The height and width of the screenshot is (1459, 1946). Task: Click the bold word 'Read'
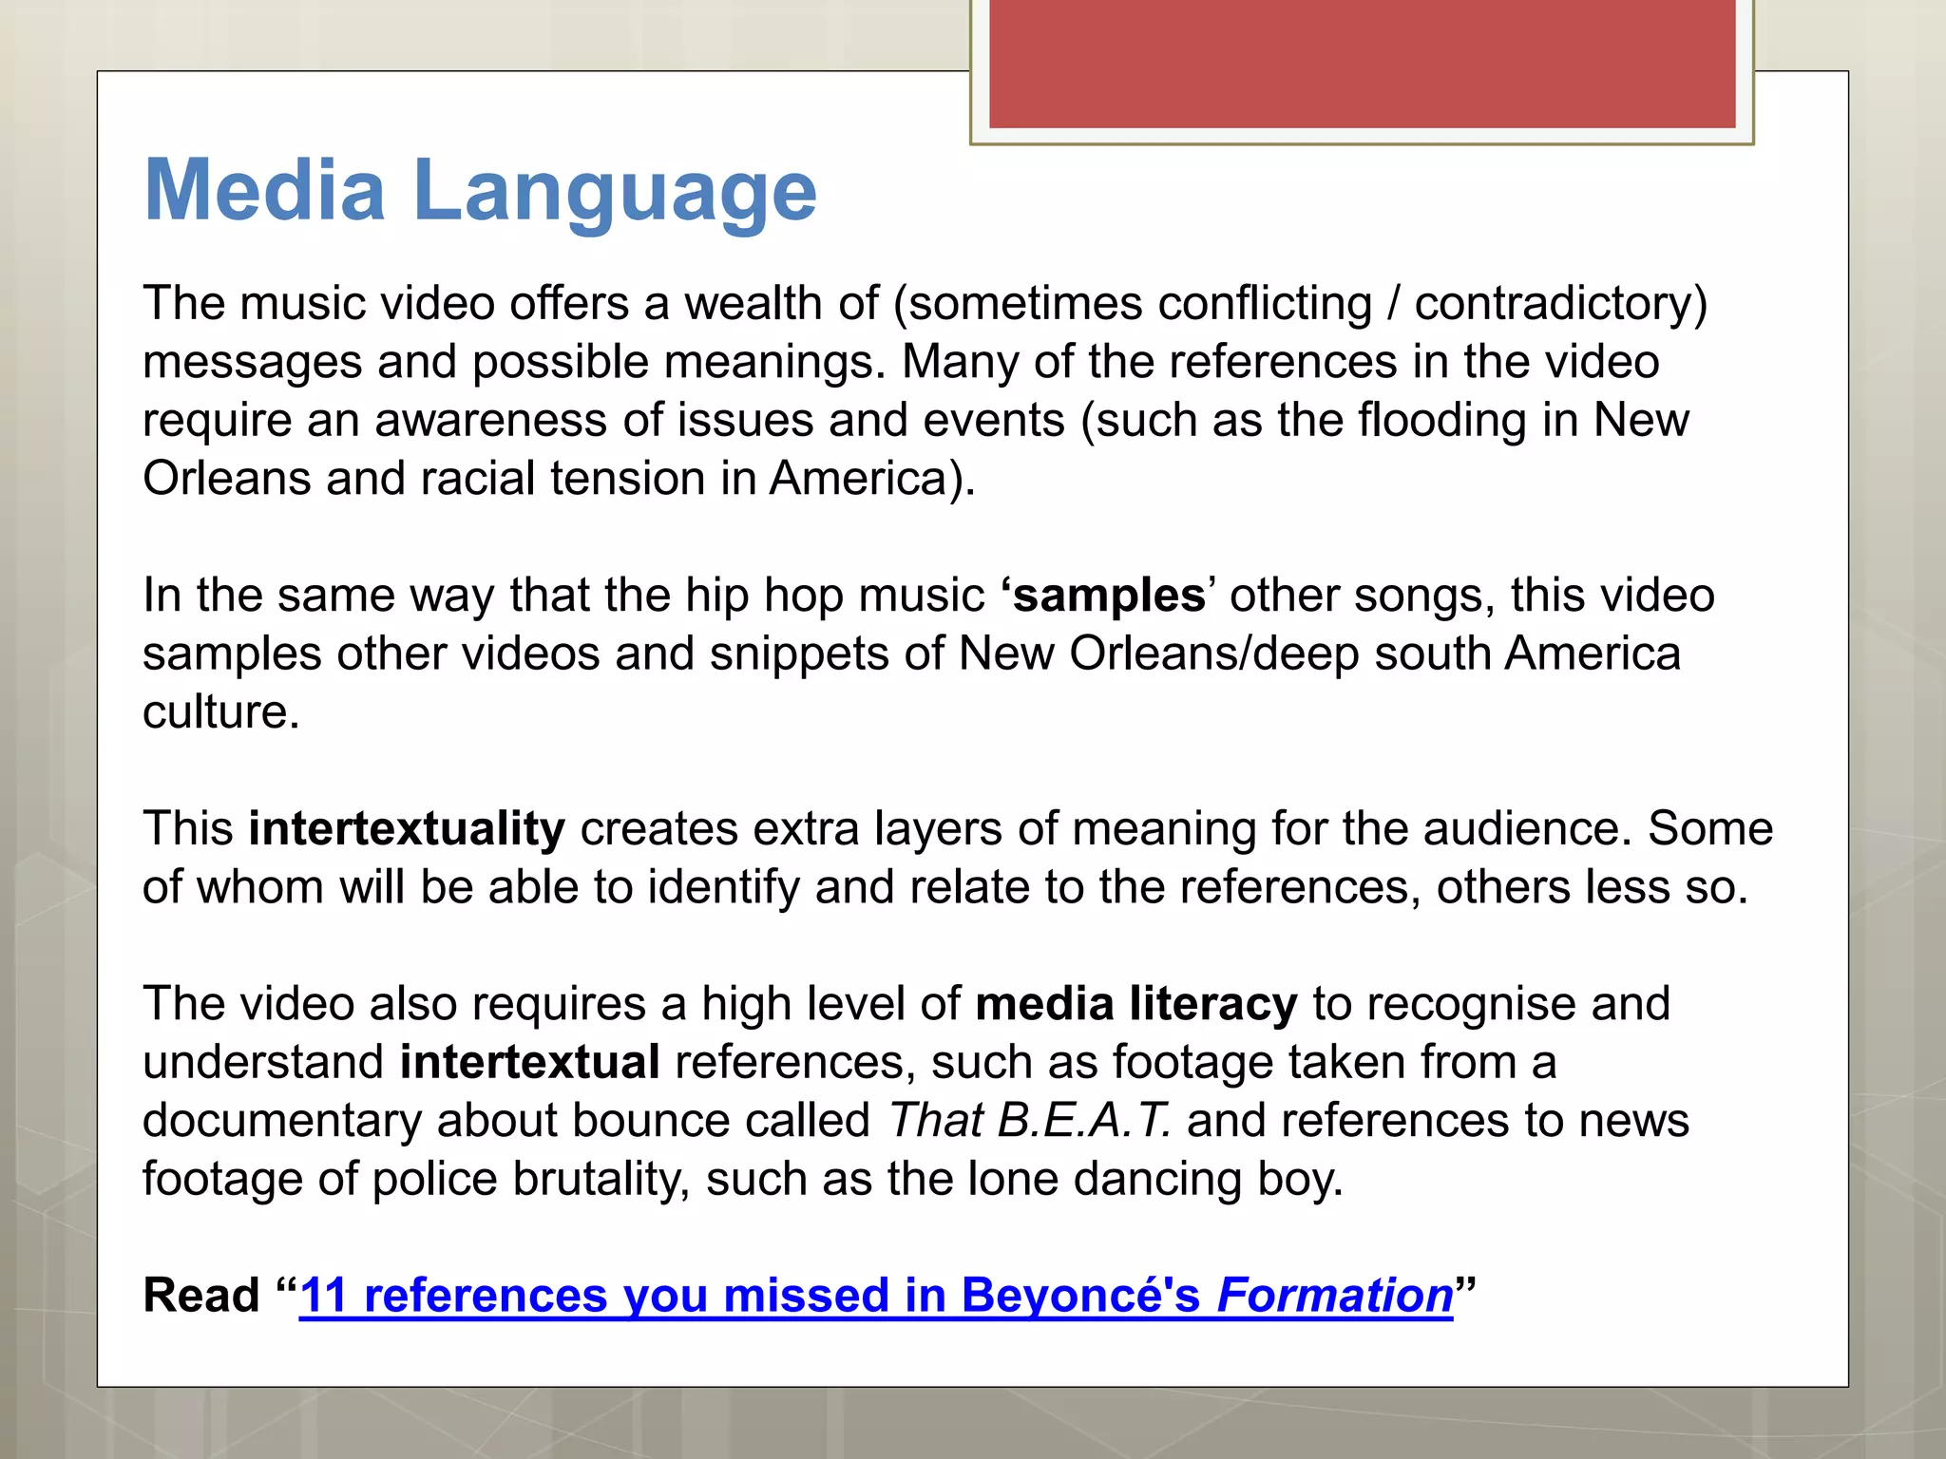(x=201, y=1296)
